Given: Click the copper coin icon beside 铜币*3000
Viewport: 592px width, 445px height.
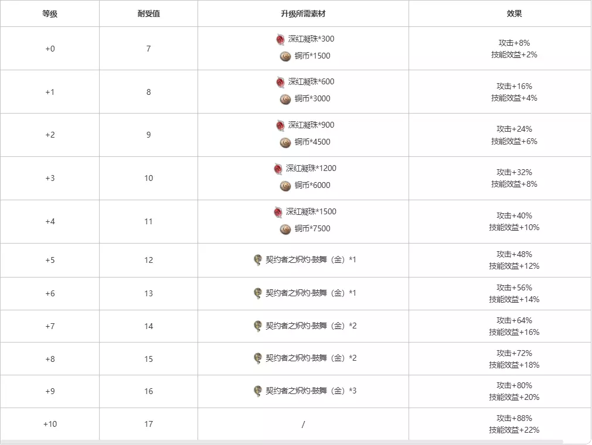Looking at the screenshot, I should [285, 99].
